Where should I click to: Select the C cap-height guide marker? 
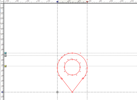[x=5, y=56]
